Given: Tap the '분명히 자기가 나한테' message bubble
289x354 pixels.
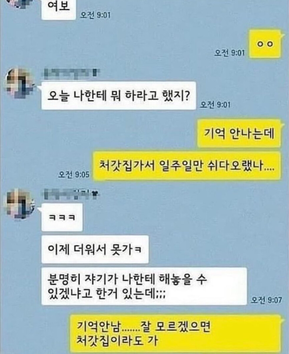Looking at the screenshot, I should point(144,286).
